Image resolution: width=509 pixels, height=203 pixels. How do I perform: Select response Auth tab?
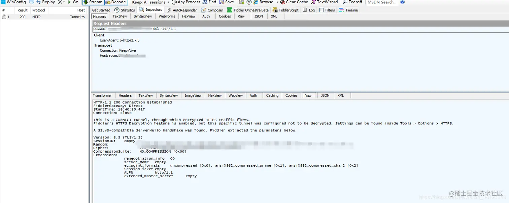point(253,95)
